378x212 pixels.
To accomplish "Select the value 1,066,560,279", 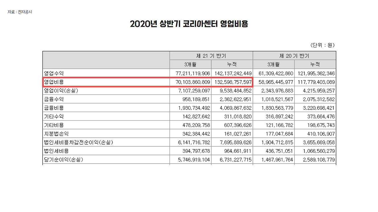I will 319,151.
